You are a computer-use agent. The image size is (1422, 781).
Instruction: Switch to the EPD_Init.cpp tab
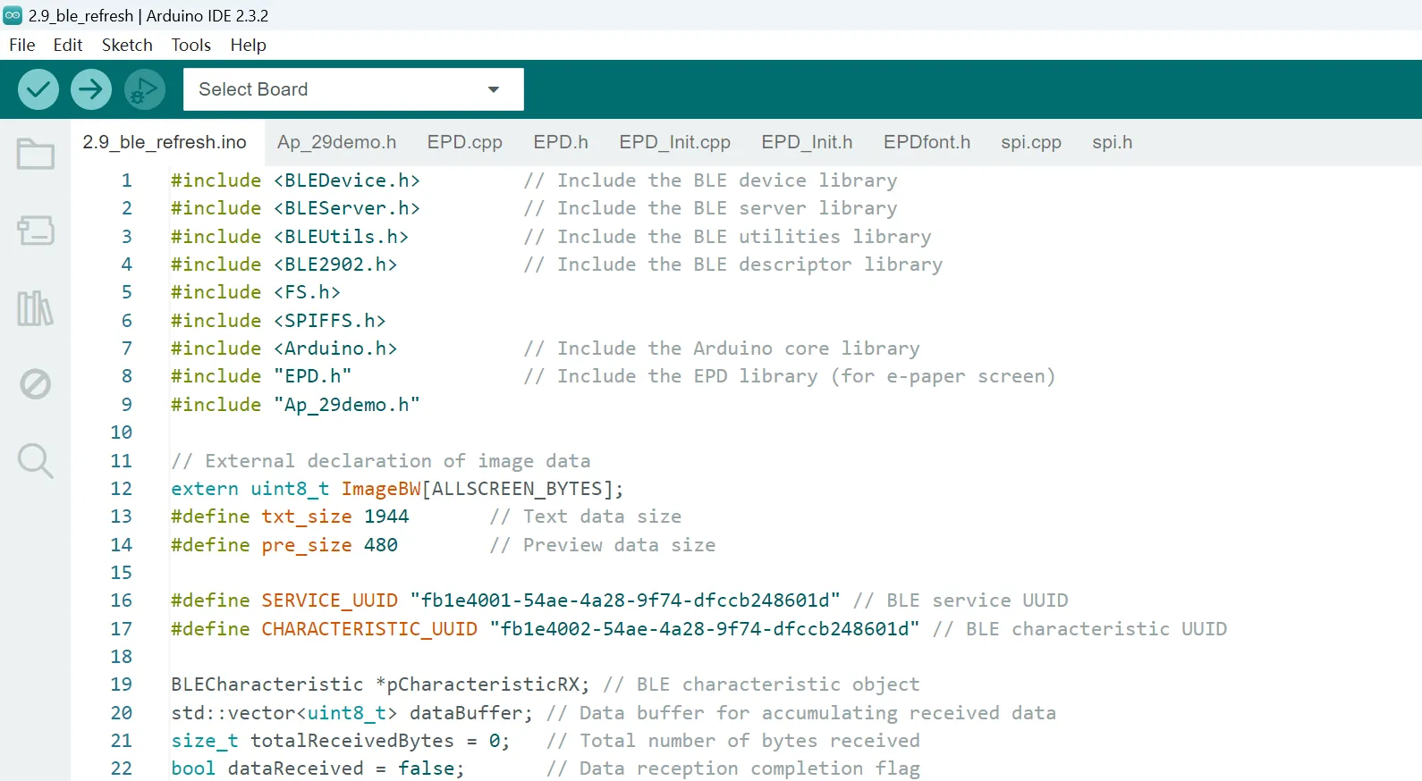click(675, 142)
